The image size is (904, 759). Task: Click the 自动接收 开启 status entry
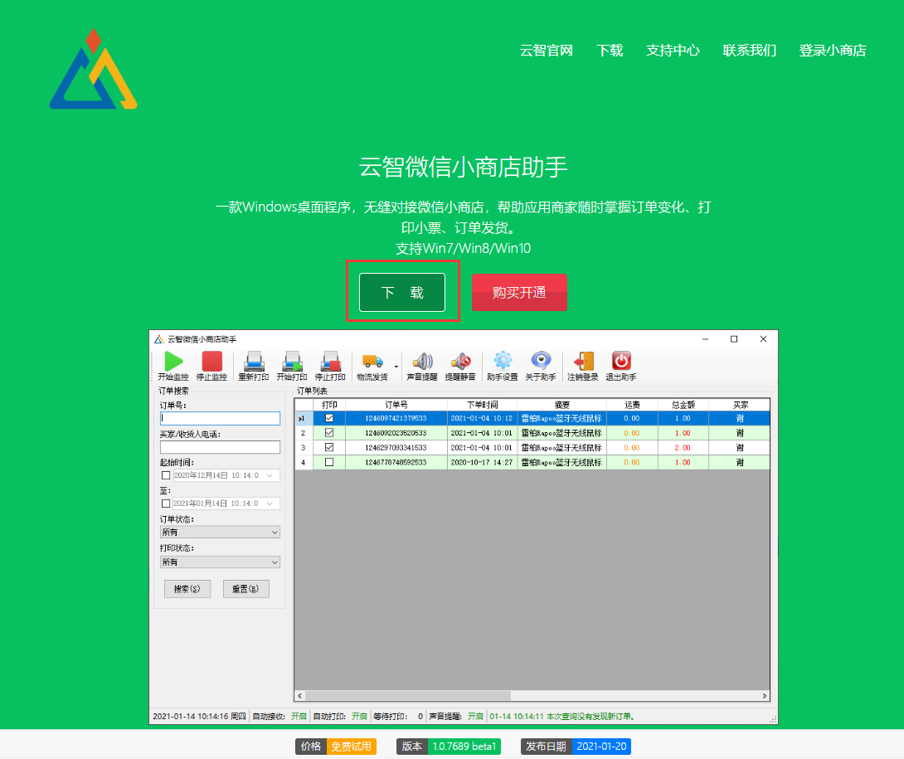pos(279,717)
